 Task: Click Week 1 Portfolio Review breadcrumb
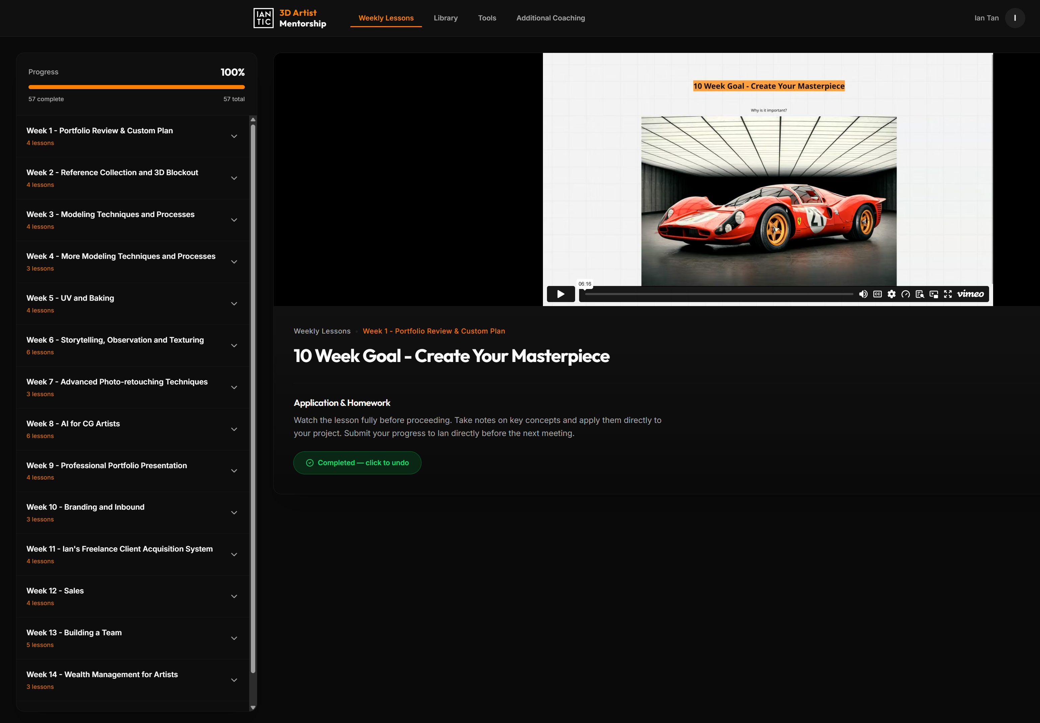434,331
